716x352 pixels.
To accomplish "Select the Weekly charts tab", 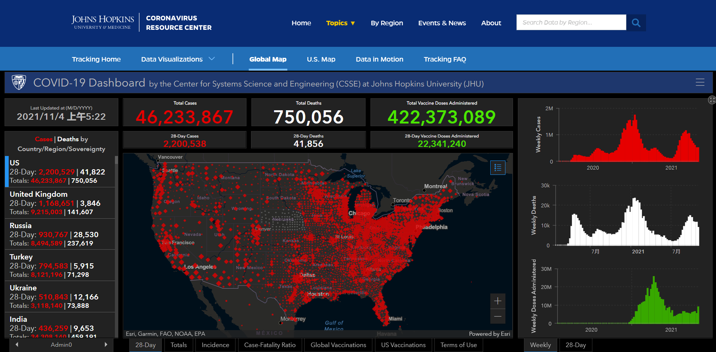I will point(540,345).
